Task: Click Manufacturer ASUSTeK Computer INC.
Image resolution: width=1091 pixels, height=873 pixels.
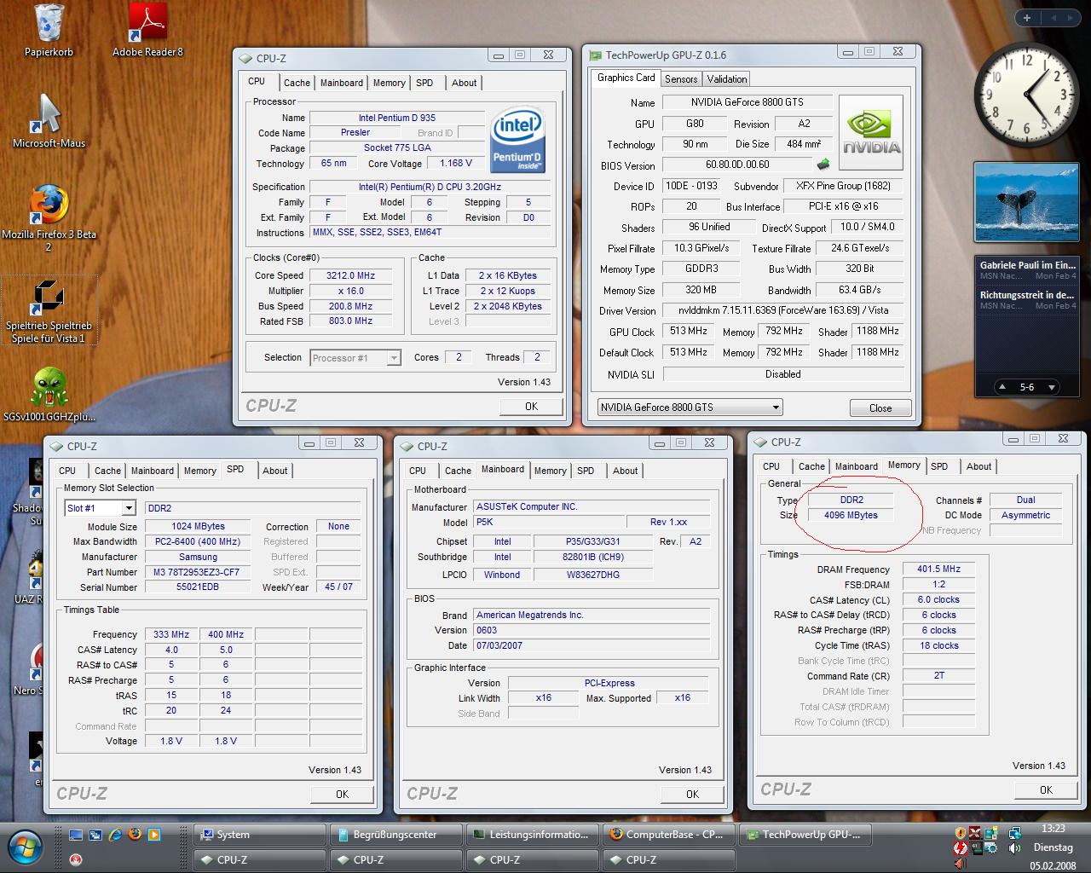Action: (591, 506)
